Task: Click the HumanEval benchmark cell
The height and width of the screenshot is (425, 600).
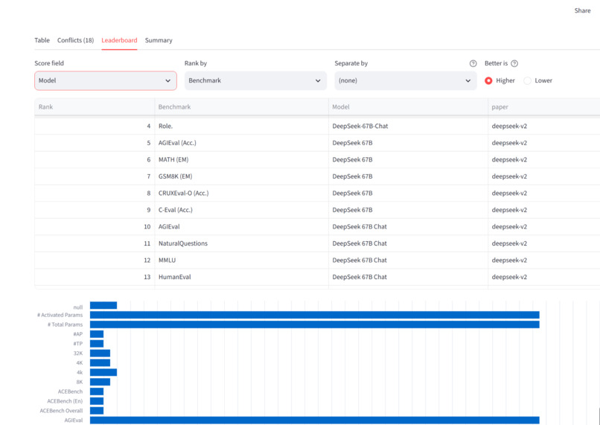Action: coord(241,277)
